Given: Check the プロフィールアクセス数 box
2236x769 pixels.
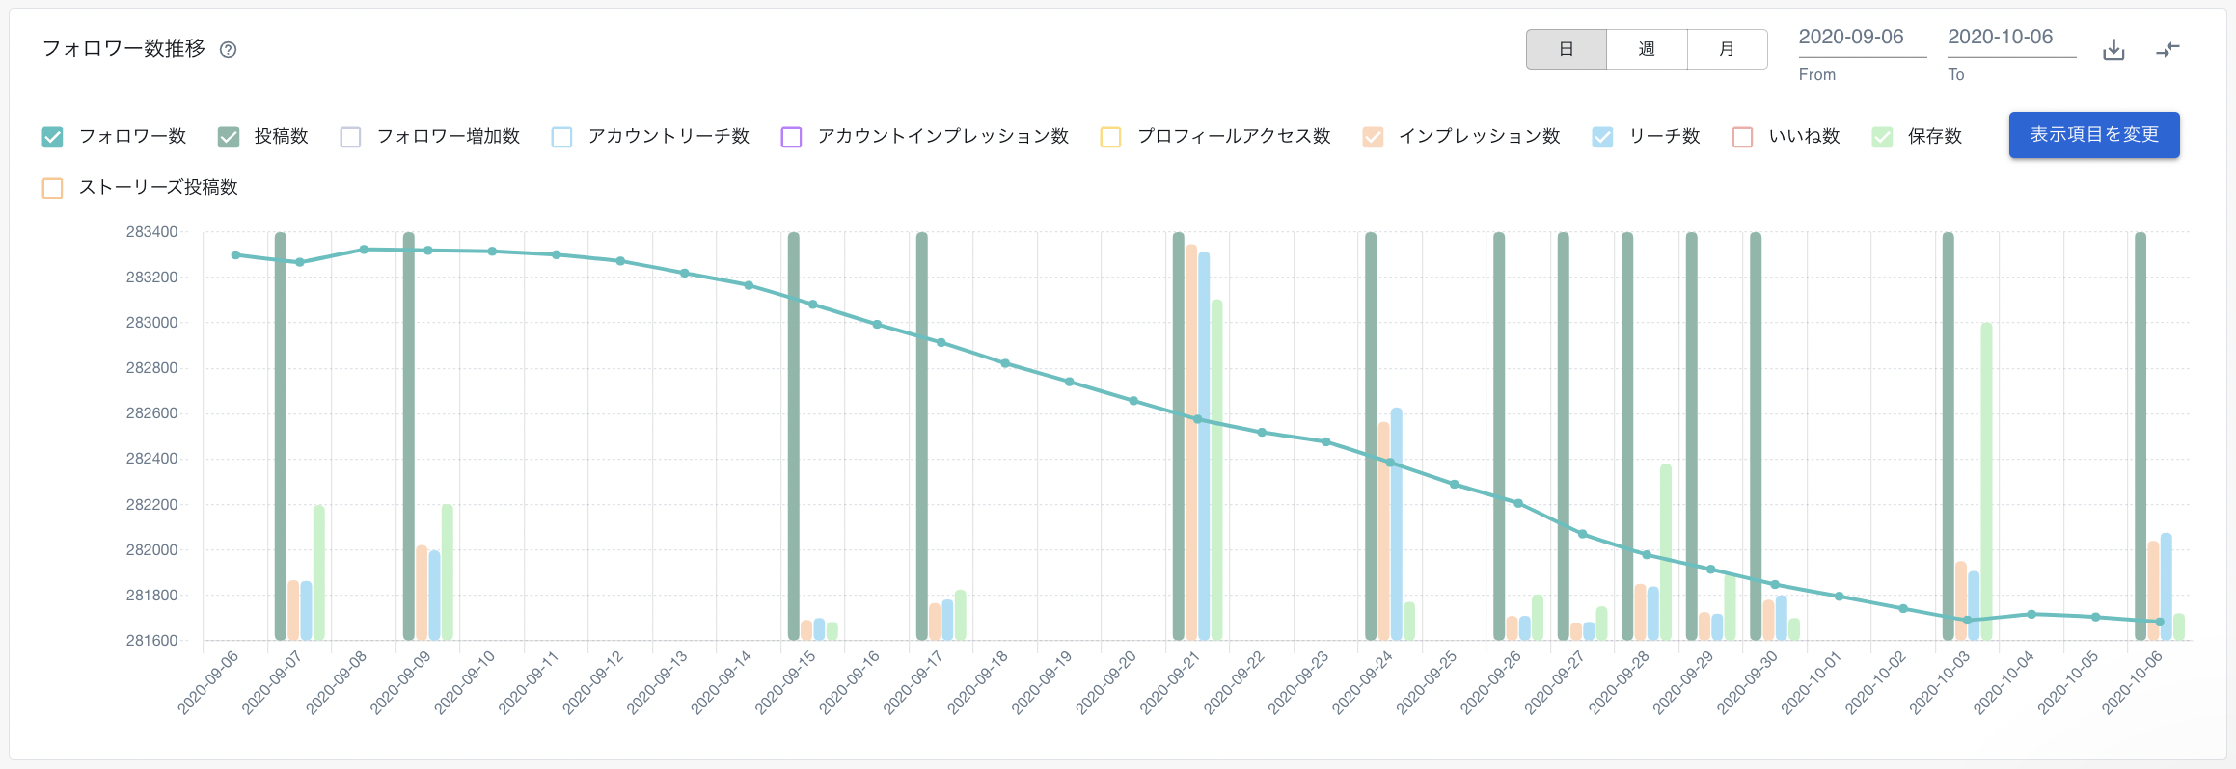Looking at the screenshot, I should coord(1110,137).
